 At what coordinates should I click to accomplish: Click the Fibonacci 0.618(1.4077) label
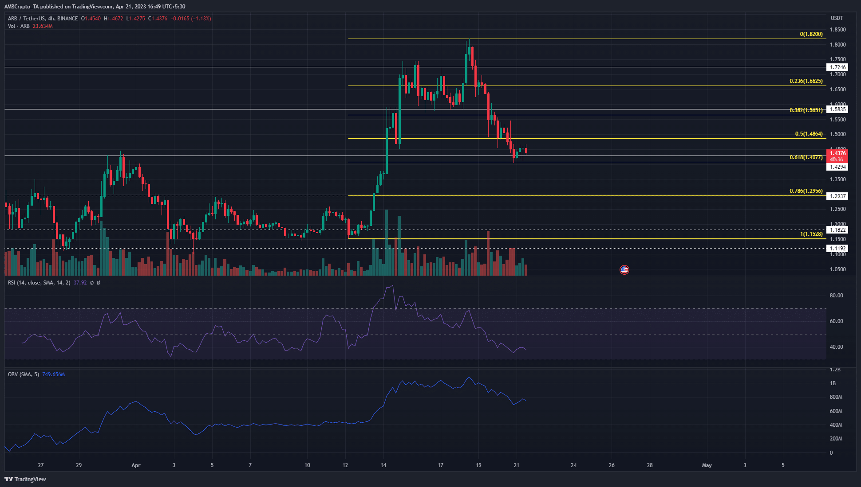[x=806, y=157]
